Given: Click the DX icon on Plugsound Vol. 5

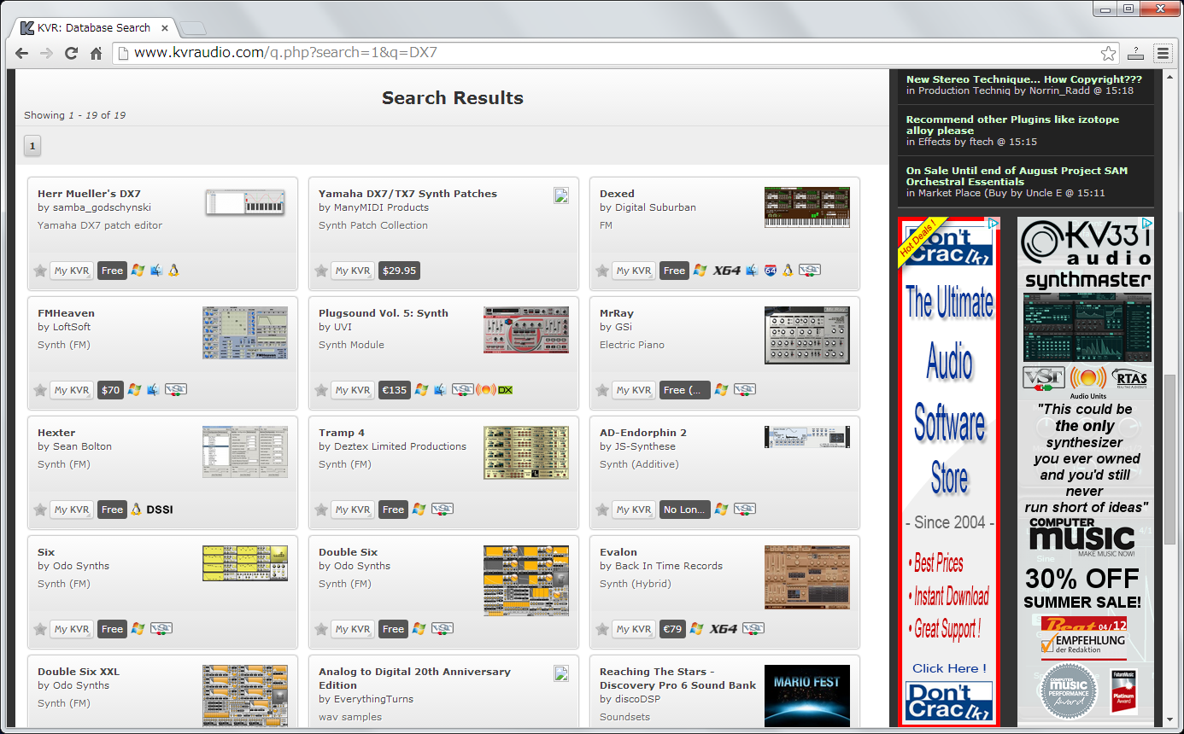Looking at the screenshot, I should (506, 390).
